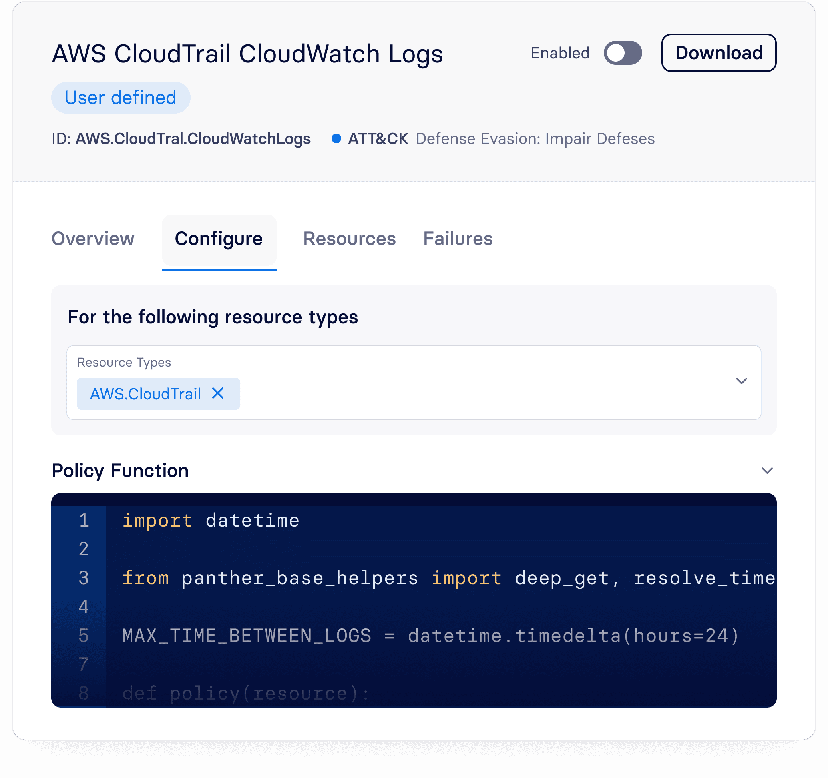
Task: Collapse the Policy Function section
Action: [x=766, y=470]
